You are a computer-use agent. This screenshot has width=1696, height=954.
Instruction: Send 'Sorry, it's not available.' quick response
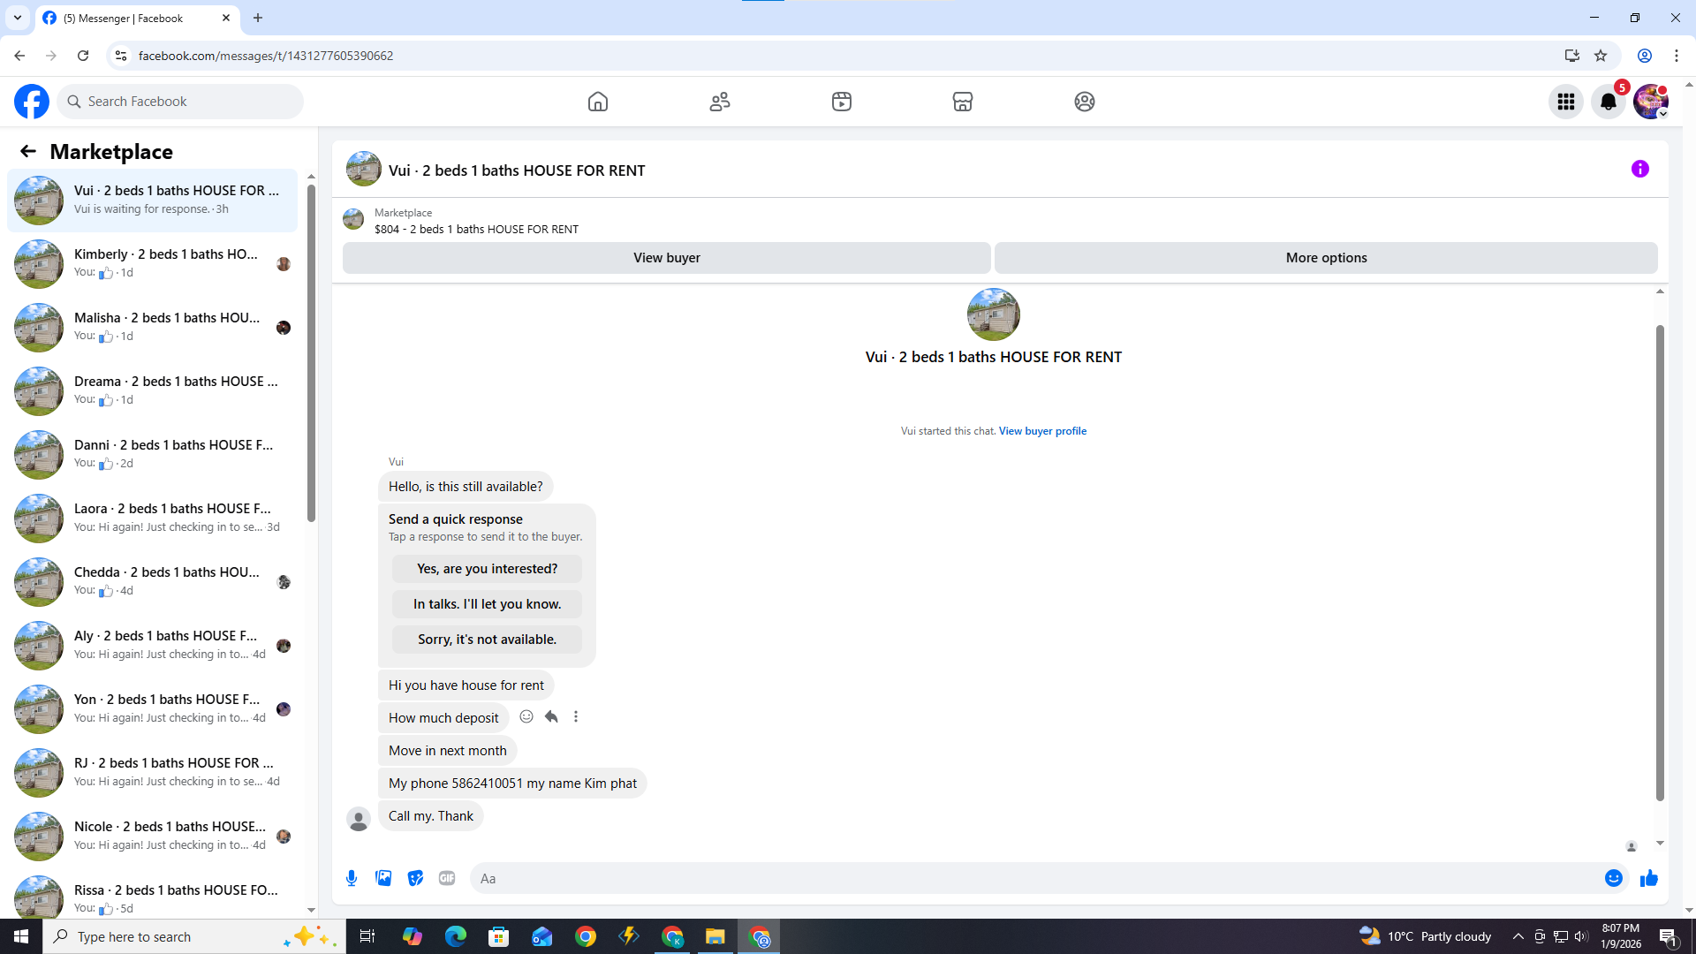click(x=487, y=640)
